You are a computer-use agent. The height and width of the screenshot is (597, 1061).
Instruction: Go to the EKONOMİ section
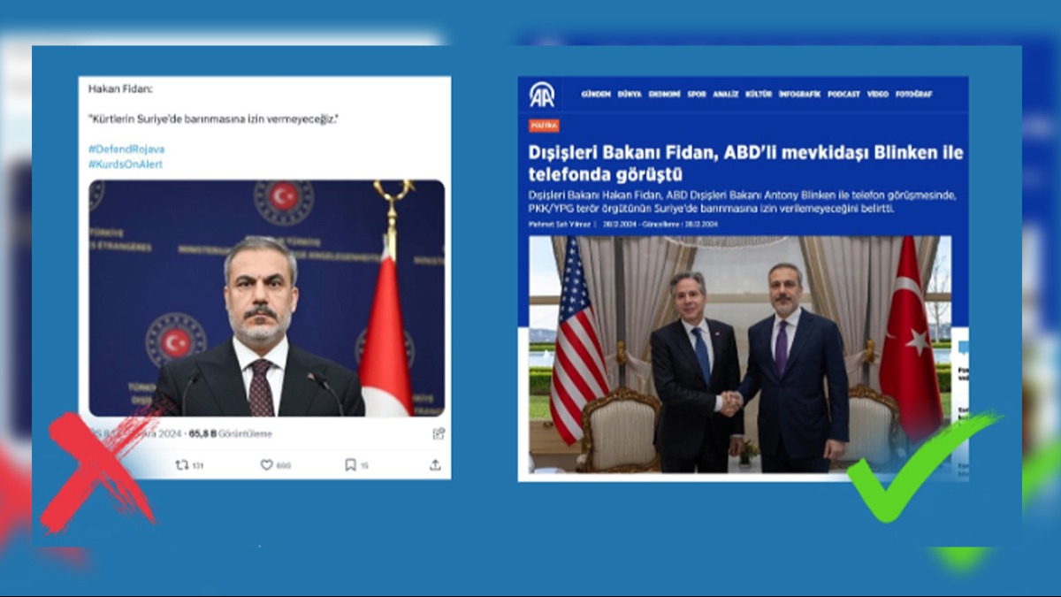pyautogui.click(x=665, y=94)
